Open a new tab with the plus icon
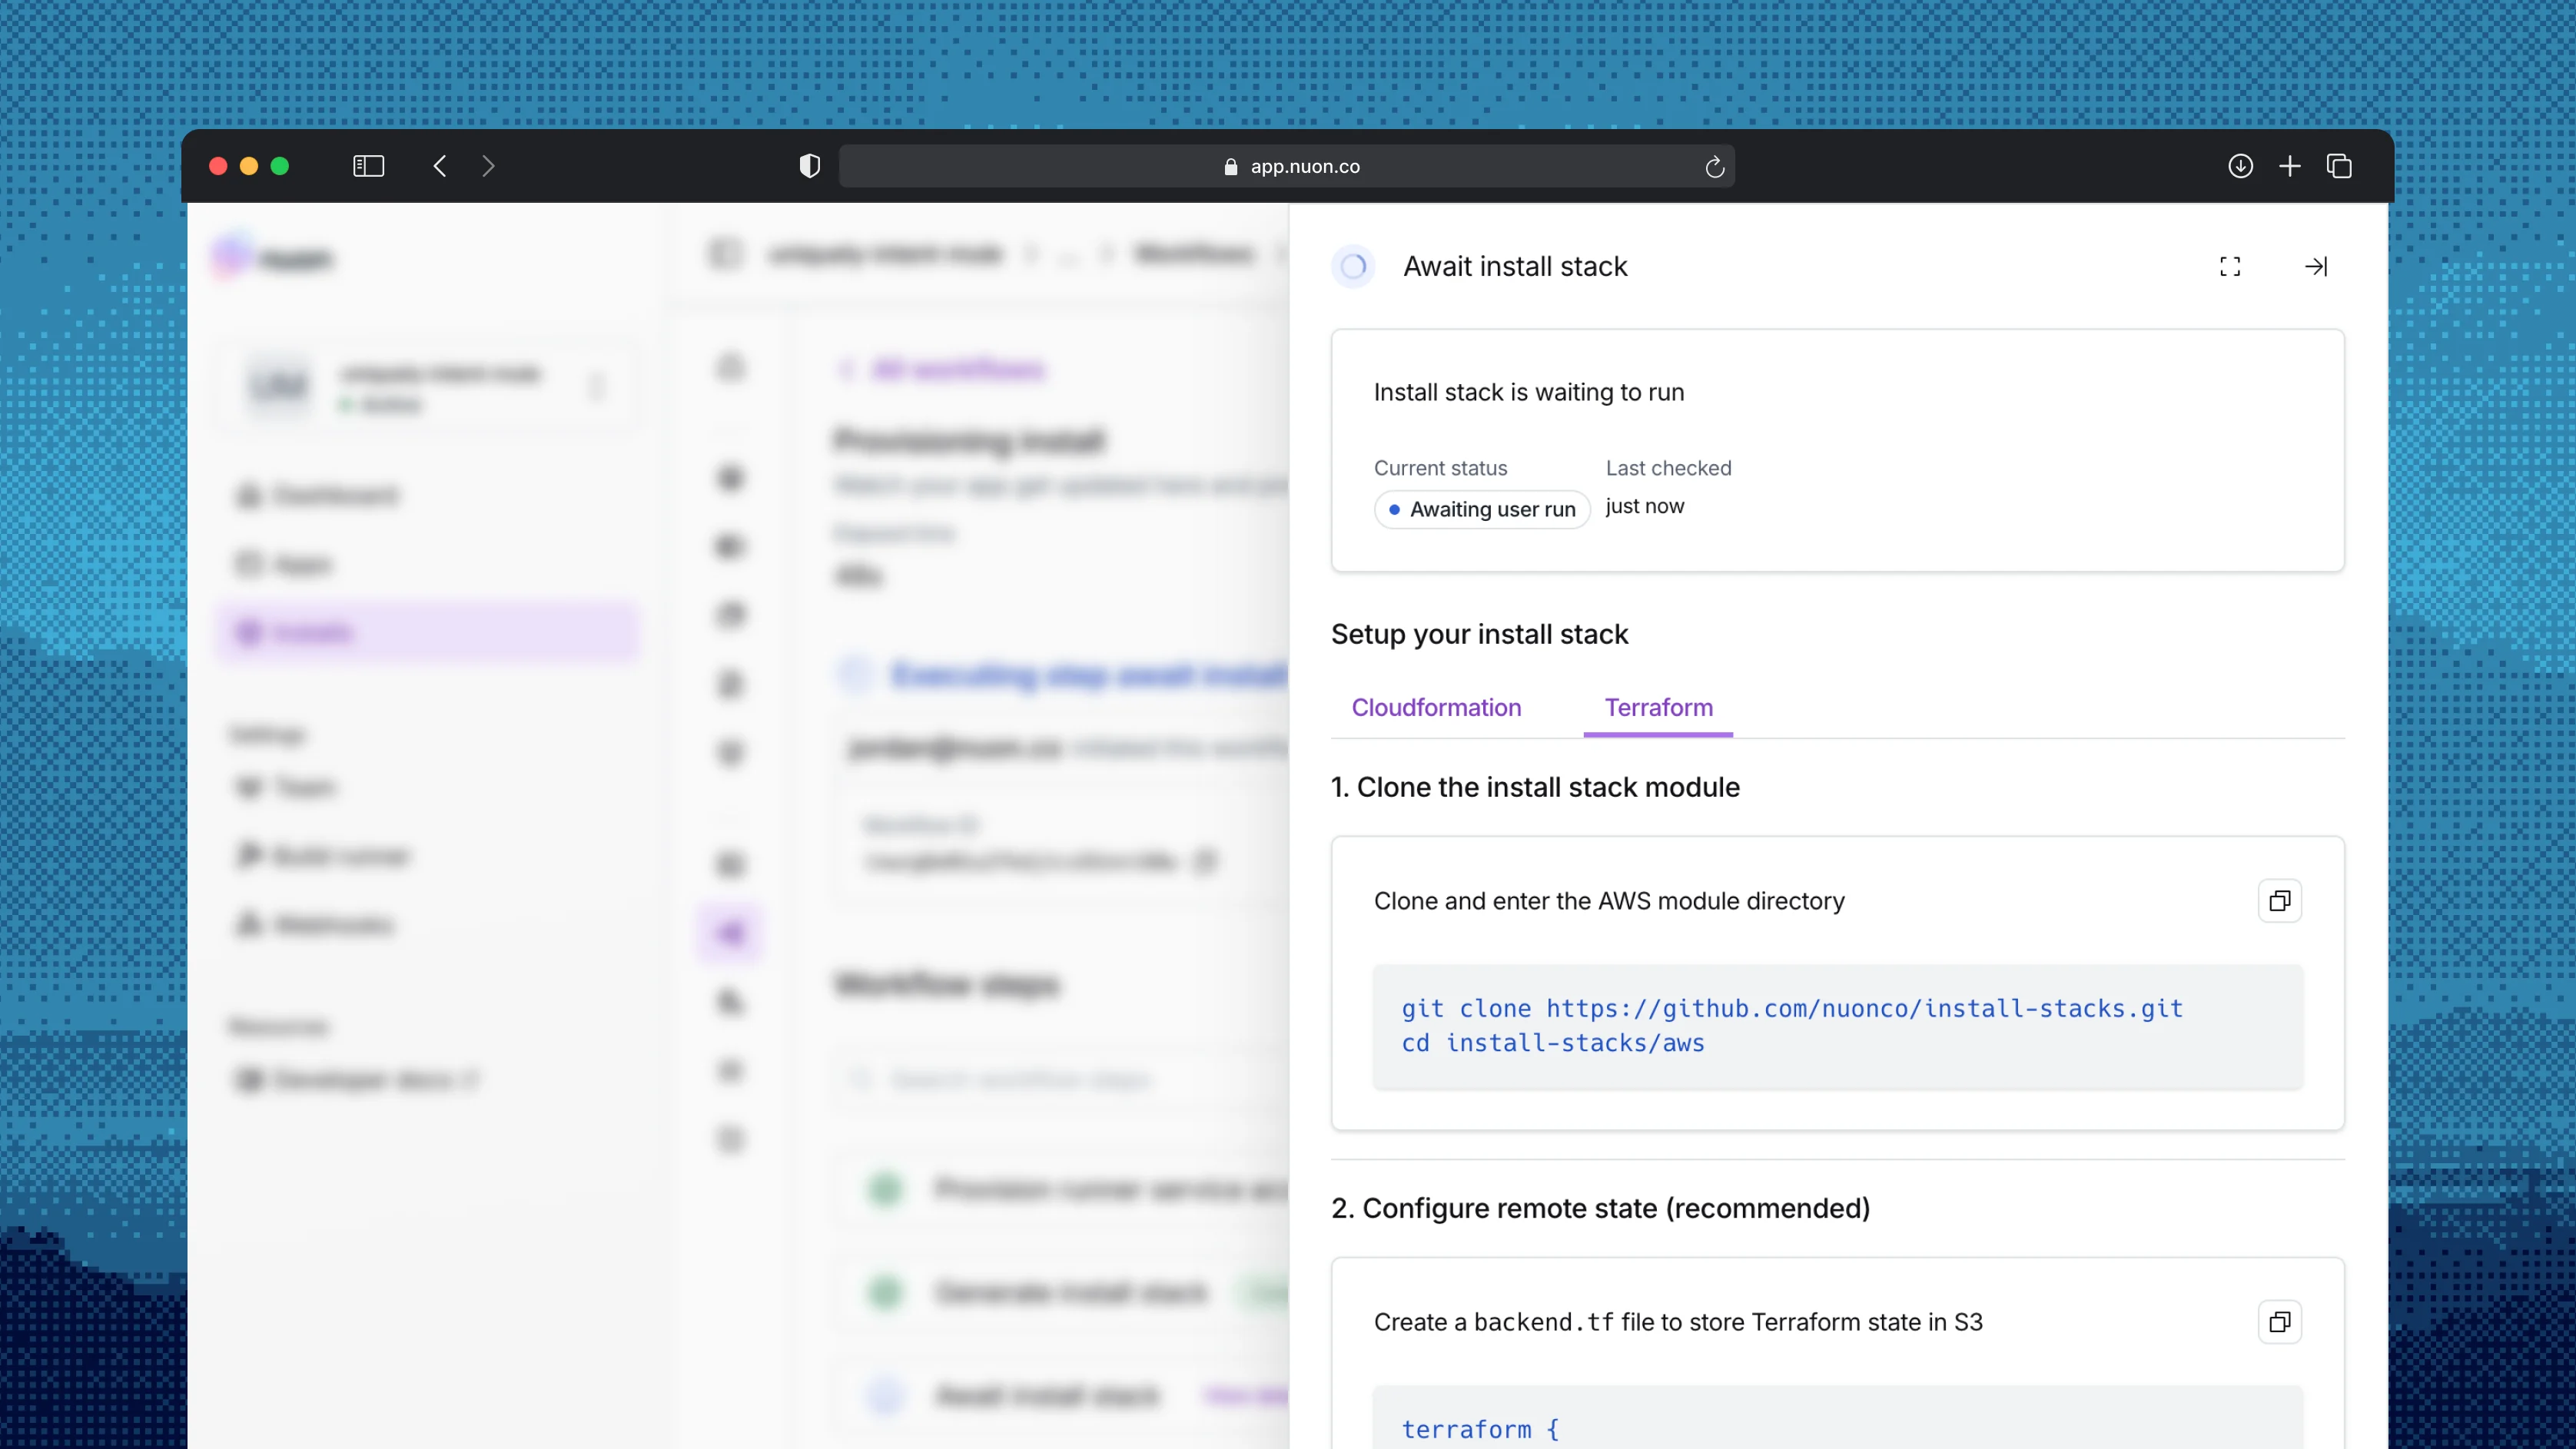Viewport: 2576px width, 1449px height. (2290, 166)
